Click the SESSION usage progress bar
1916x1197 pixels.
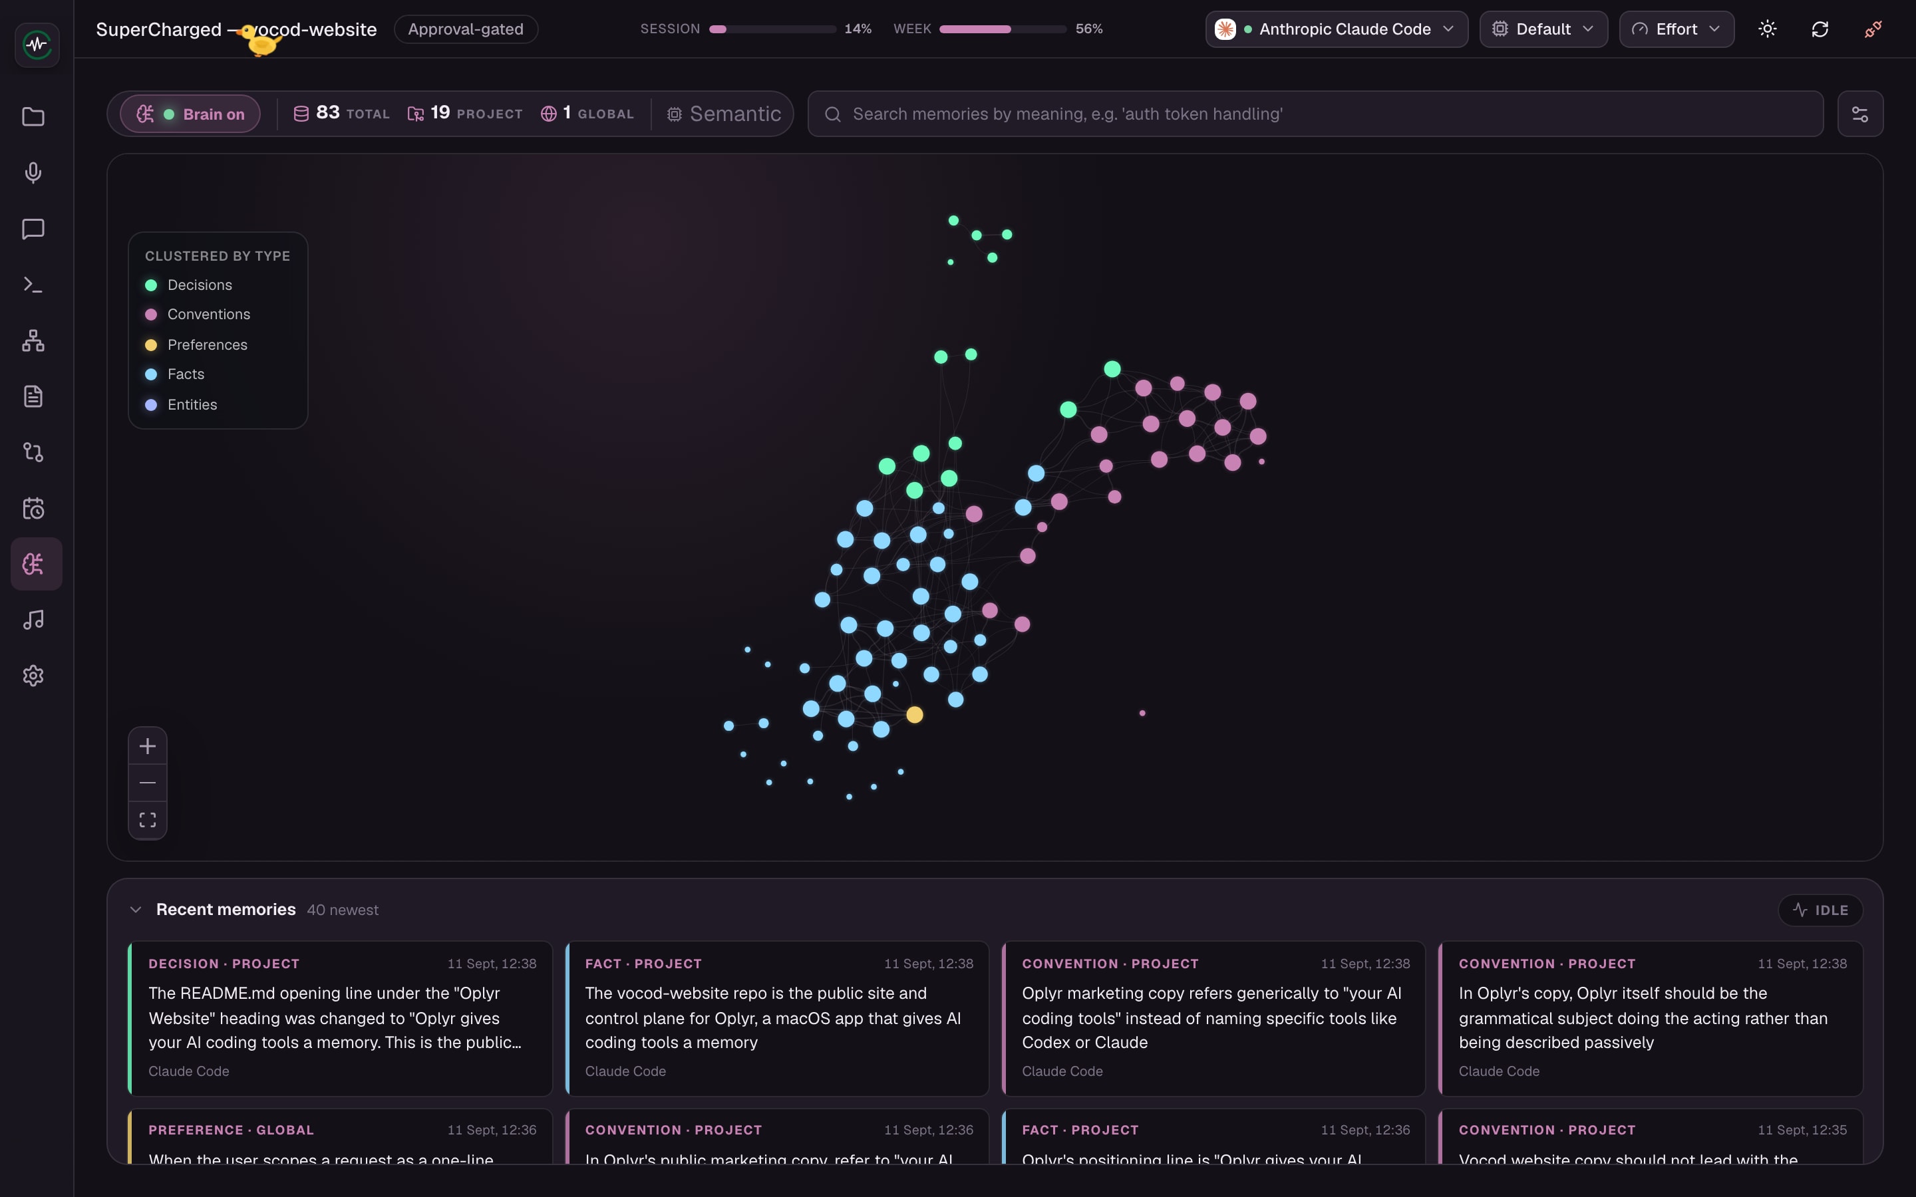pos(772,29)
